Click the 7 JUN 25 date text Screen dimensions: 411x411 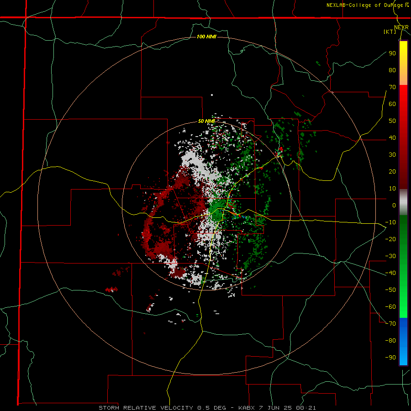coord(275,408)
